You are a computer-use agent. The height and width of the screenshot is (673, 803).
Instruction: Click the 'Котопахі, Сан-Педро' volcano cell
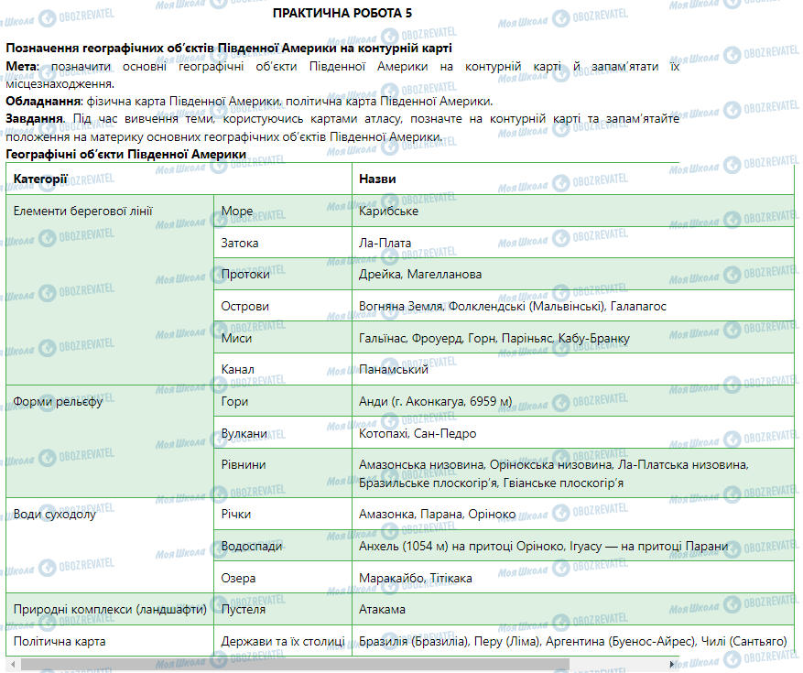point(418,433)
